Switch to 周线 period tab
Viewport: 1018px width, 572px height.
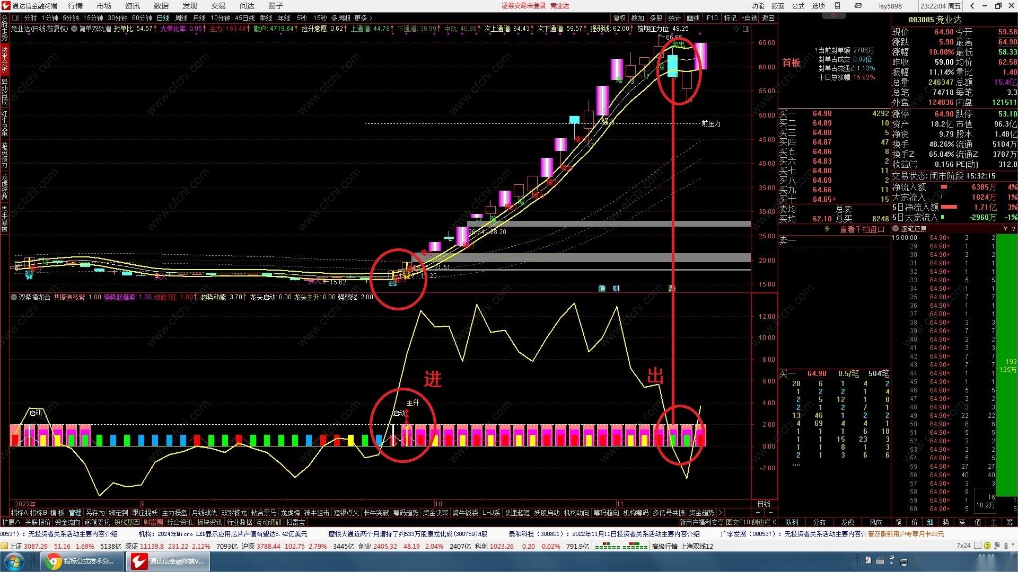(181, 18)
